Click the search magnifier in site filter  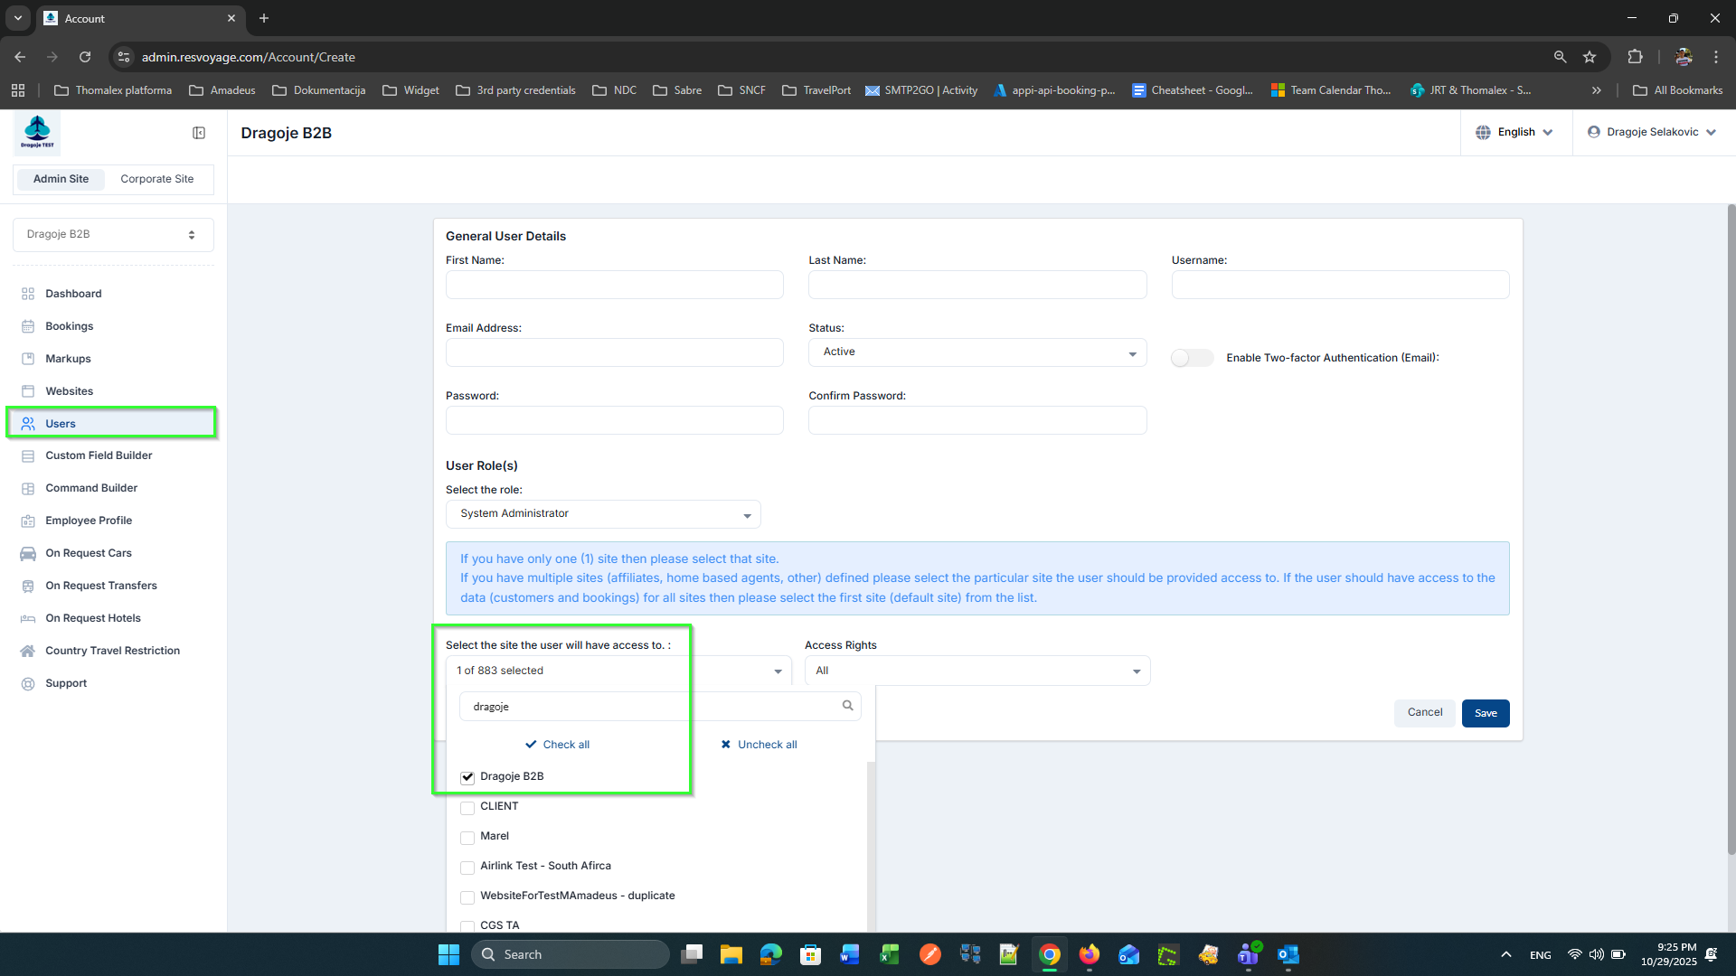tap(847, 706)
